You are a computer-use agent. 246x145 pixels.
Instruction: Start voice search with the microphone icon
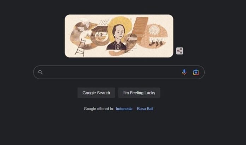tap(184, 72)
